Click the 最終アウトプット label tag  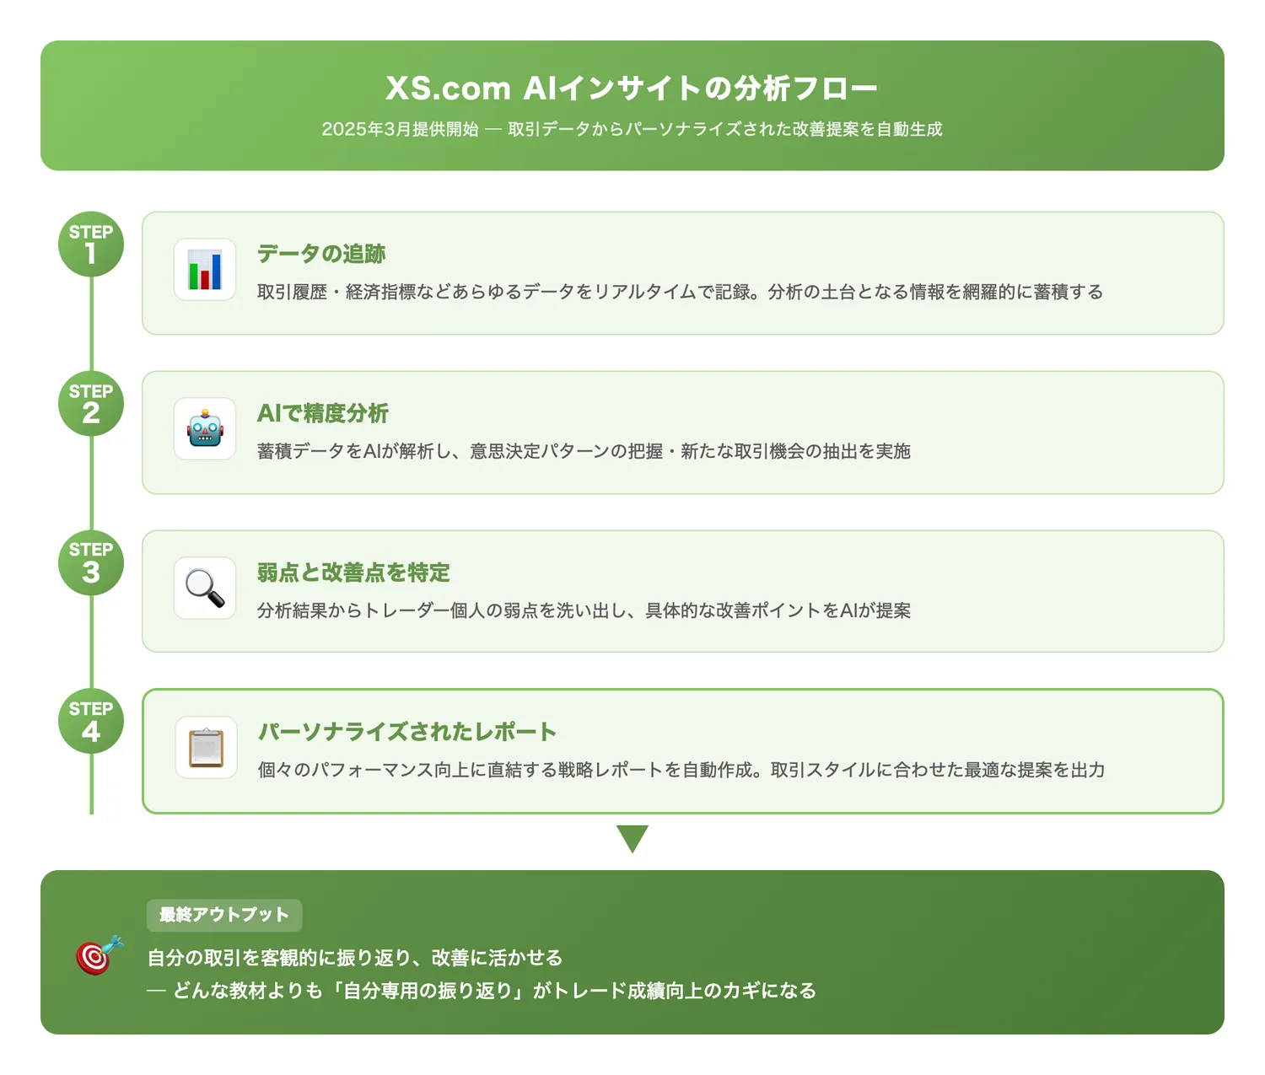point(224,916)
